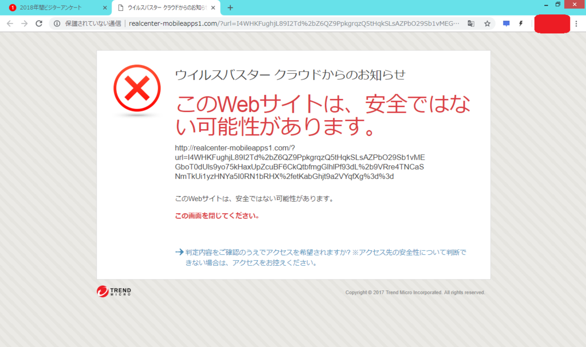The height and width of the screenshot is (347, 586).
Task: Click the '保護されていない通信' label
Action: (93, 23)
